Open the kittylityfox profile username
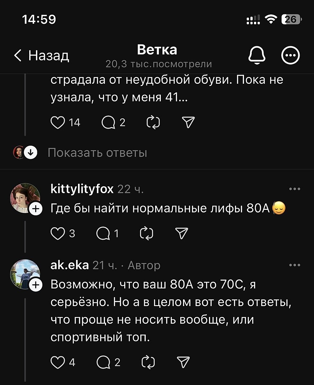314x385 pixels. point(82,189)
